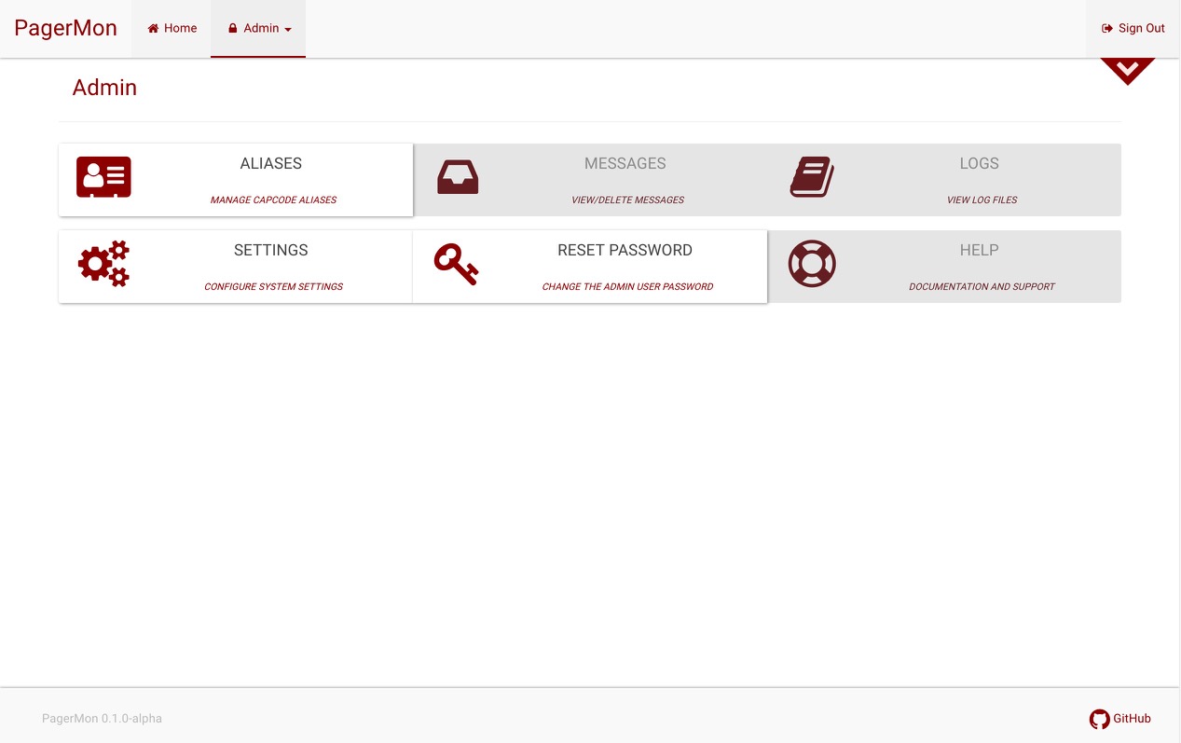The width and height of the screenshot is (1181, 743).
Task: Open the Admin dropdown menu in navbar
Action: click(258, 29)
